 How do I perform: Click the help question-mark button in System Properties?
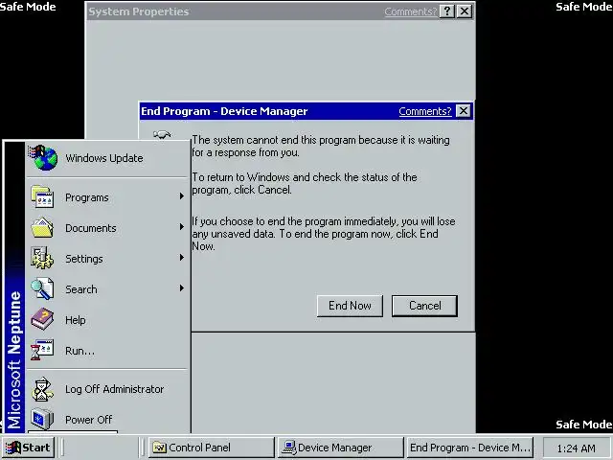coord(447,11)
